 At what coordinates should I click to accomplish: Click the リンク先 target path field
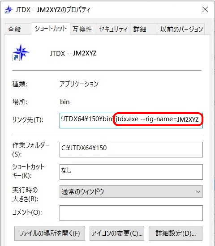click(x=131, y=120)
